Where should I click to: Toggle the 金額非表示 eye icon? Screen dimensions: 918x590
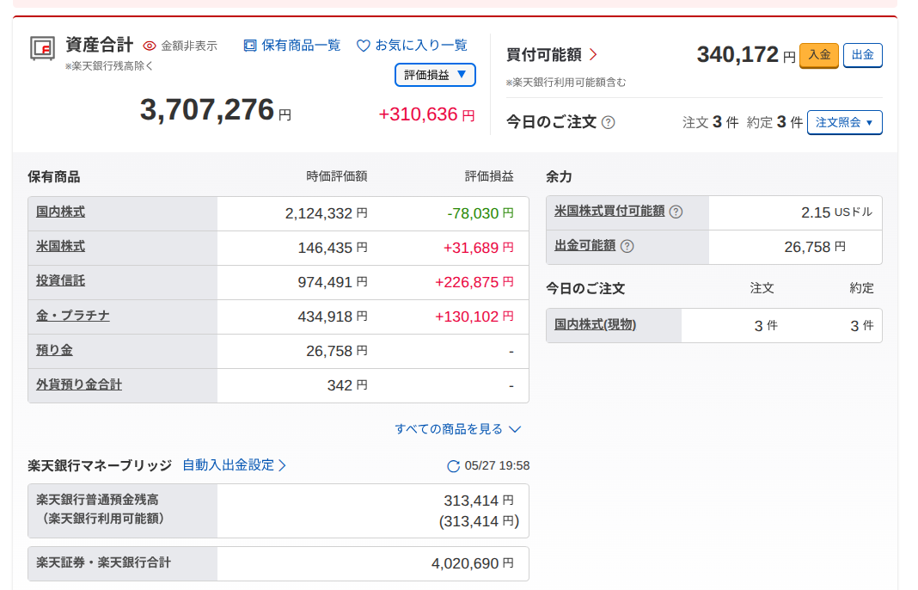click(x=150, y=46)
